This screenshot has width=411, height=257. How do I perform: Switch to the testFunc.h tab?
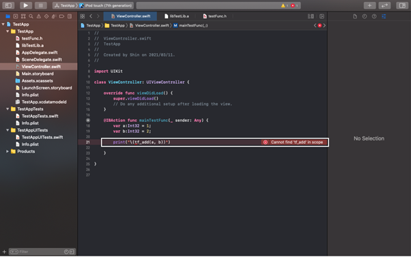coord(214,16)
